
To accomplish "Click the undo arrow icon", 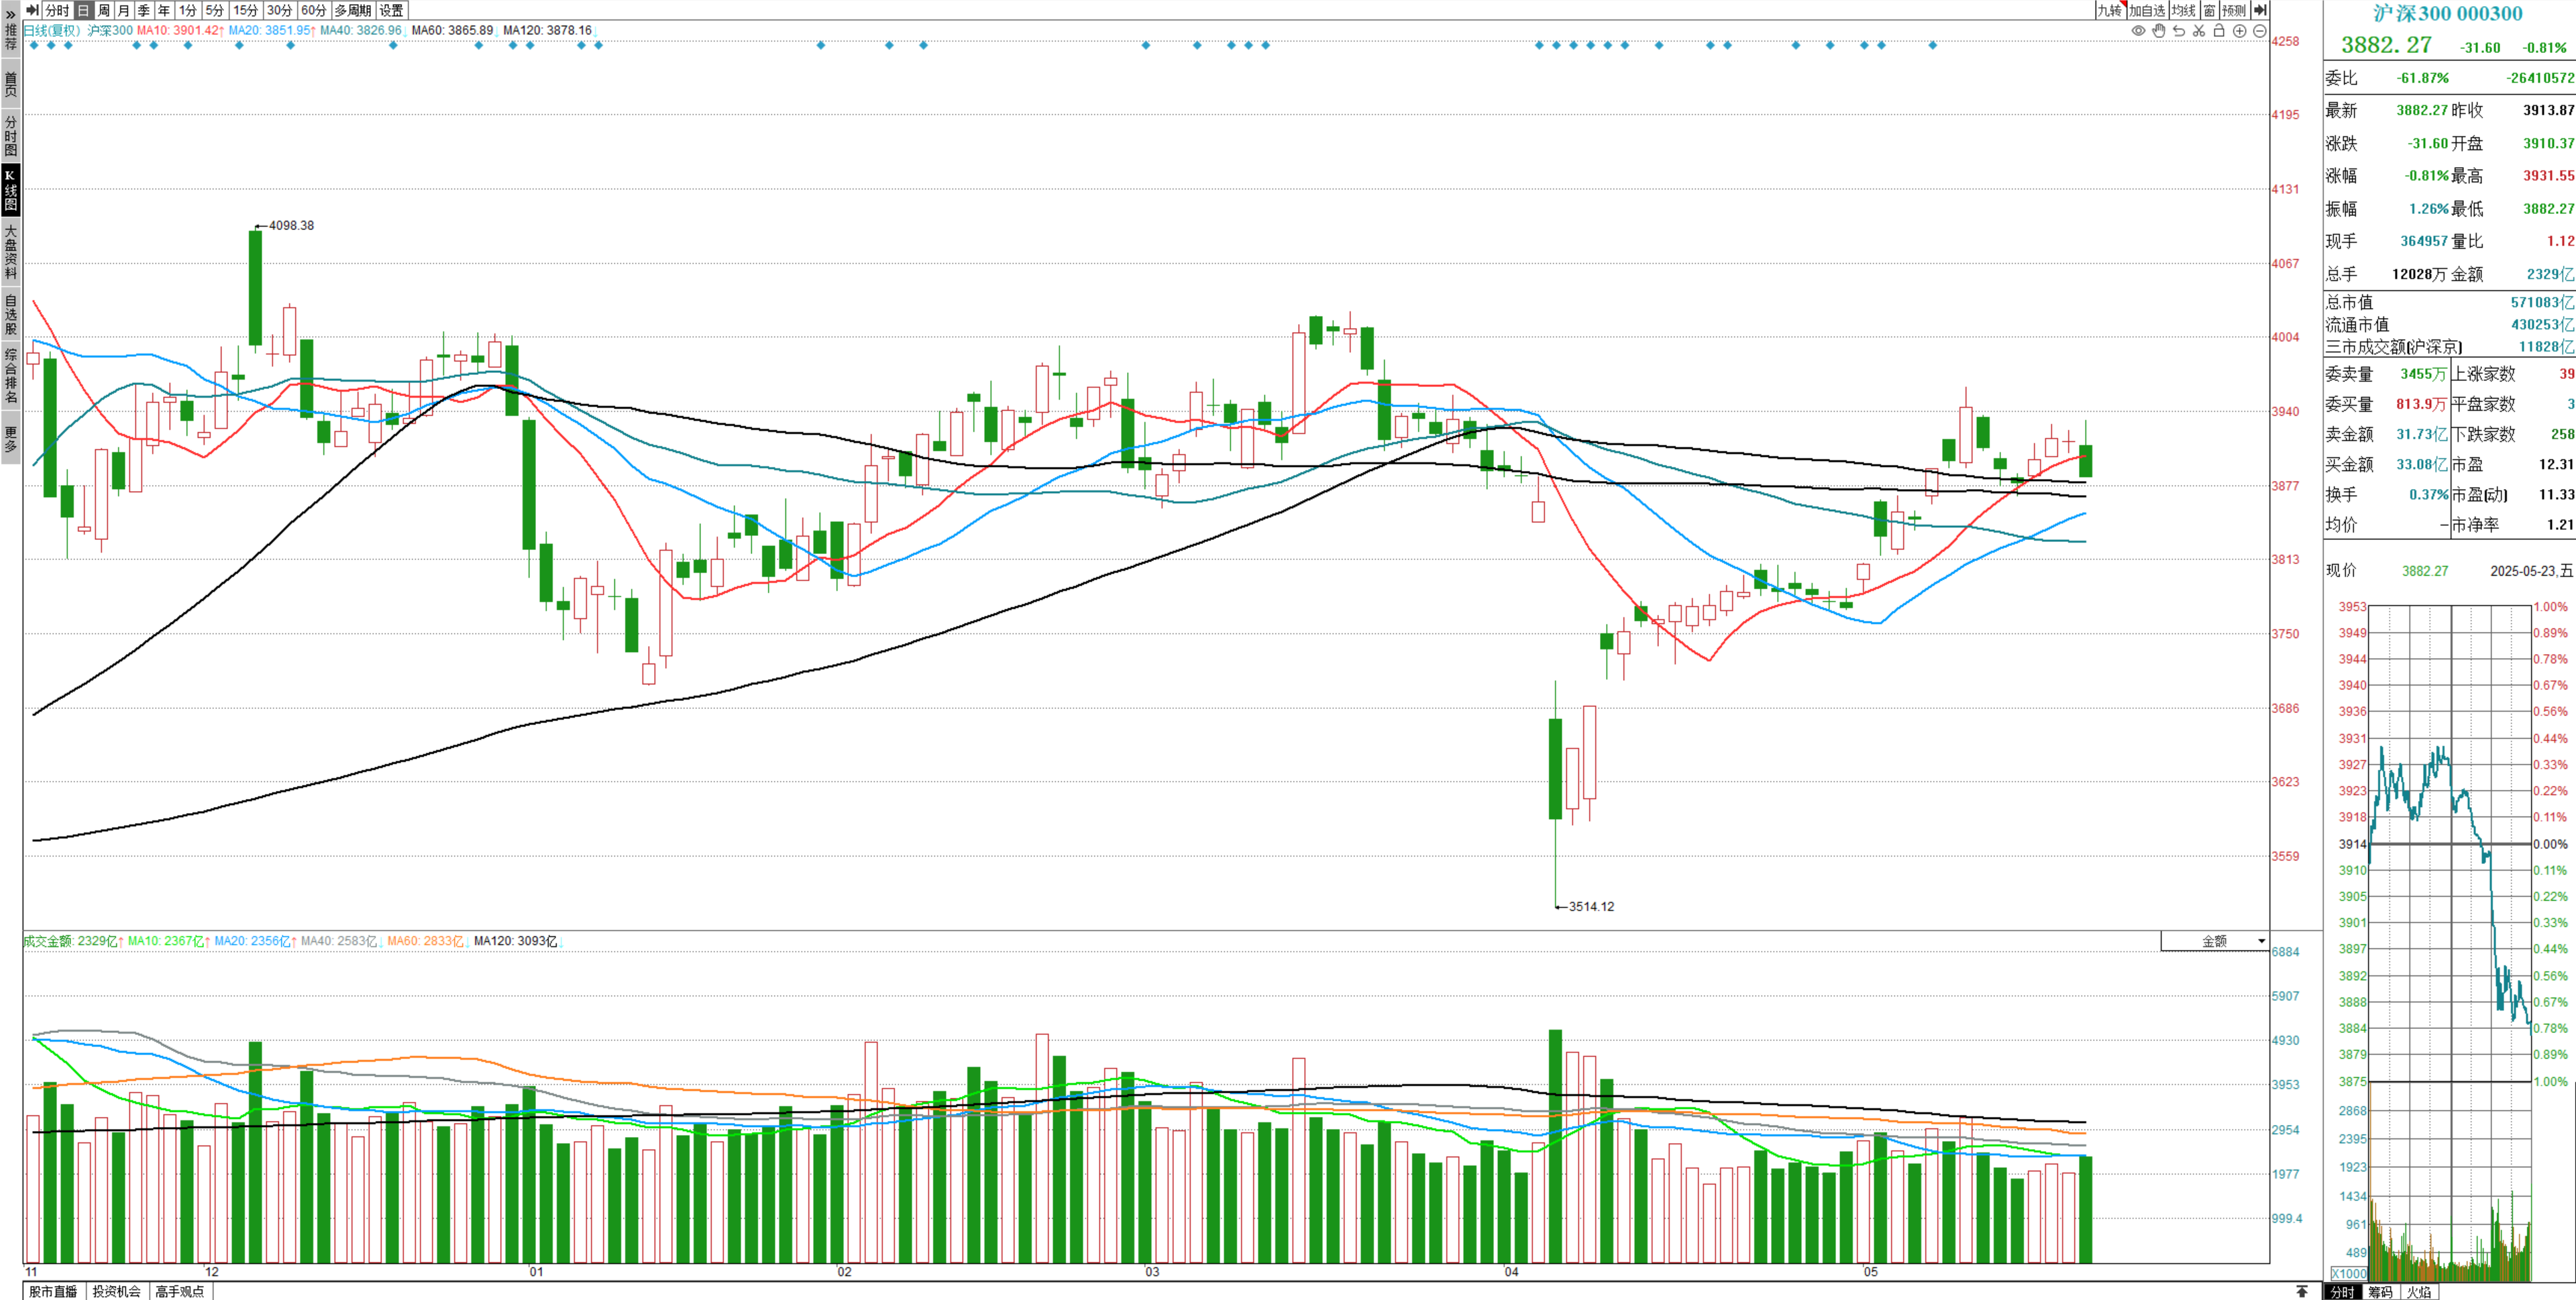I will click(2179, 31).
